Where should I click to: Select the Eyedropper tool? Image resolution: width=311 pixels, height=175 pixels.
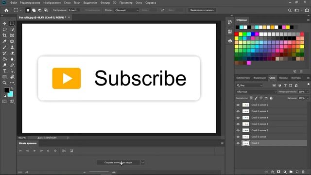4,41
